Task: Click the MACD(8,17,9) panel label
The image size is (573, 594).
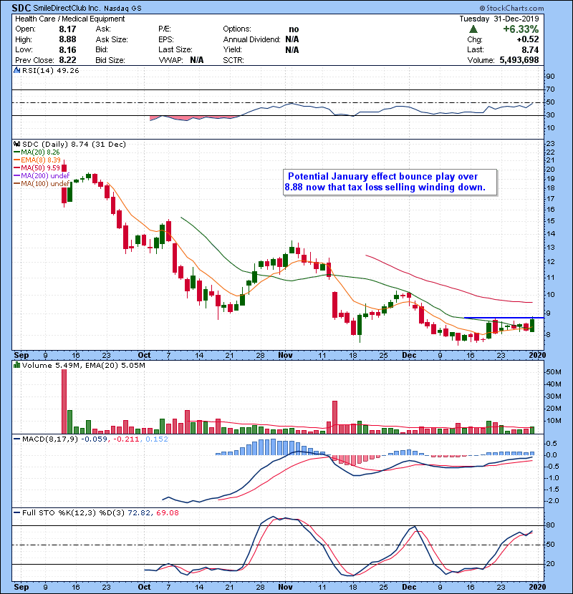Action: coord(49,439)
